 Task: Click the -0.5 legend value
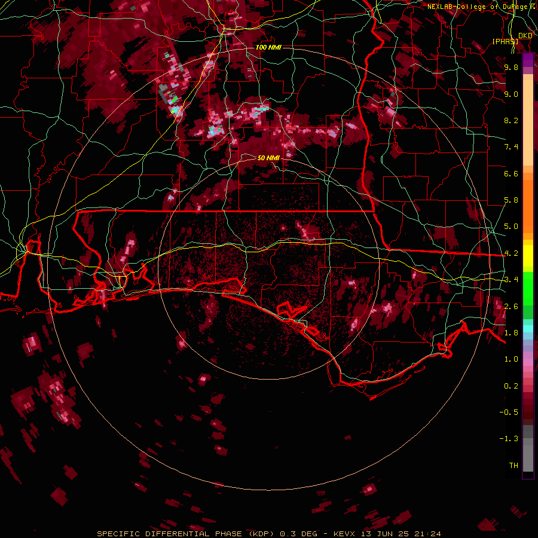click(x=509, y=412)
